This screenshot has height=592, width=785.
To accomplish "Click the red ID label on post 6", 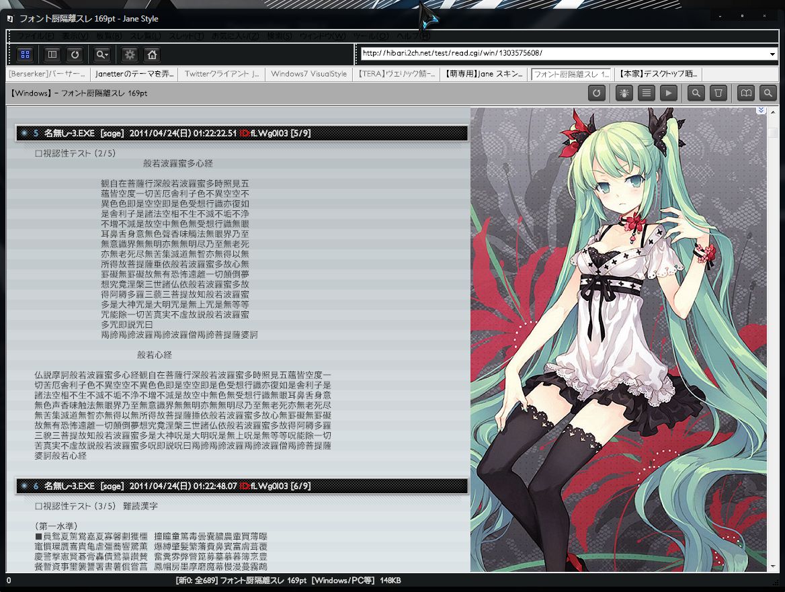I will 245,486.
